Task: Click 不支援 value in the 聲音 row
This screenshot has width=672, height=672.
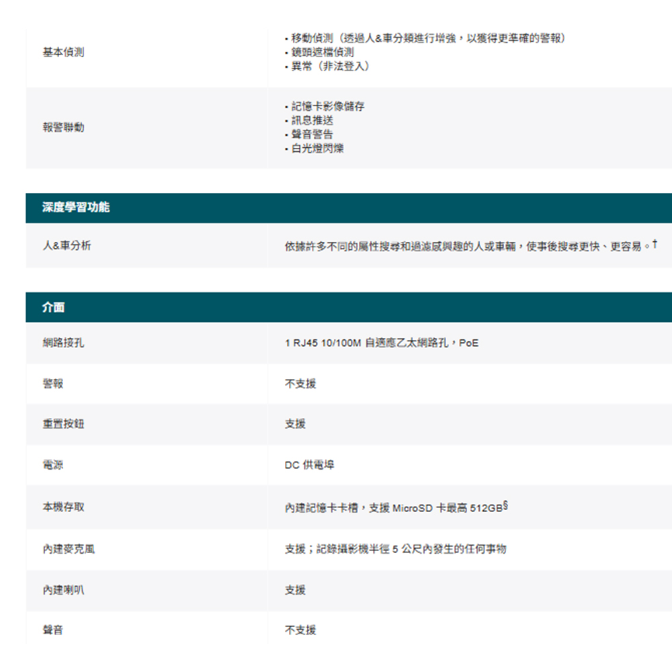Action: [300, 630]
